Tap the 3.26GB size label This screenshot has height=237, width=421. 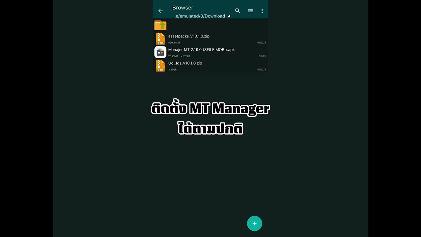(172, 70)
